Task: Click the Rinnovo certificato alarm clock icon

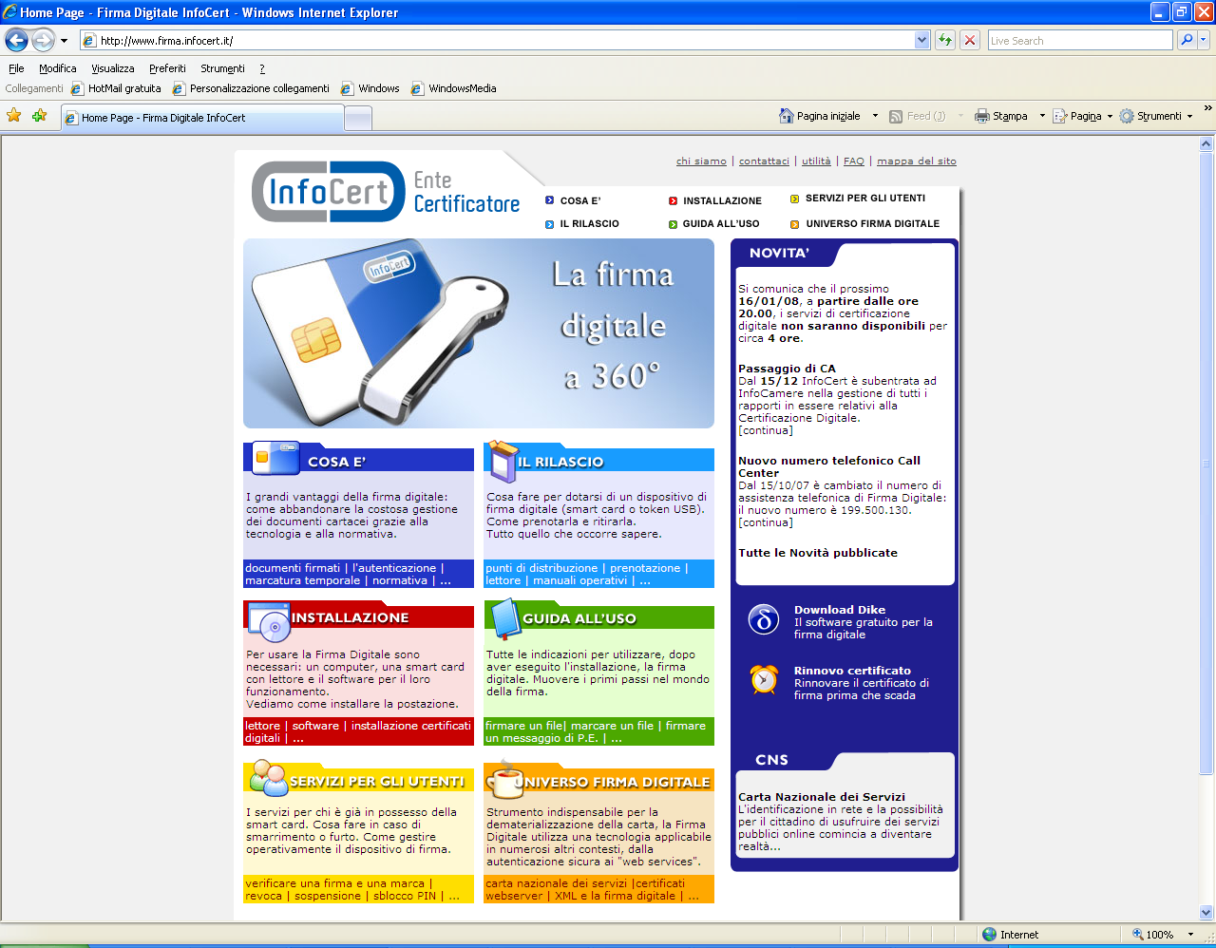Action: coord(764,679)
